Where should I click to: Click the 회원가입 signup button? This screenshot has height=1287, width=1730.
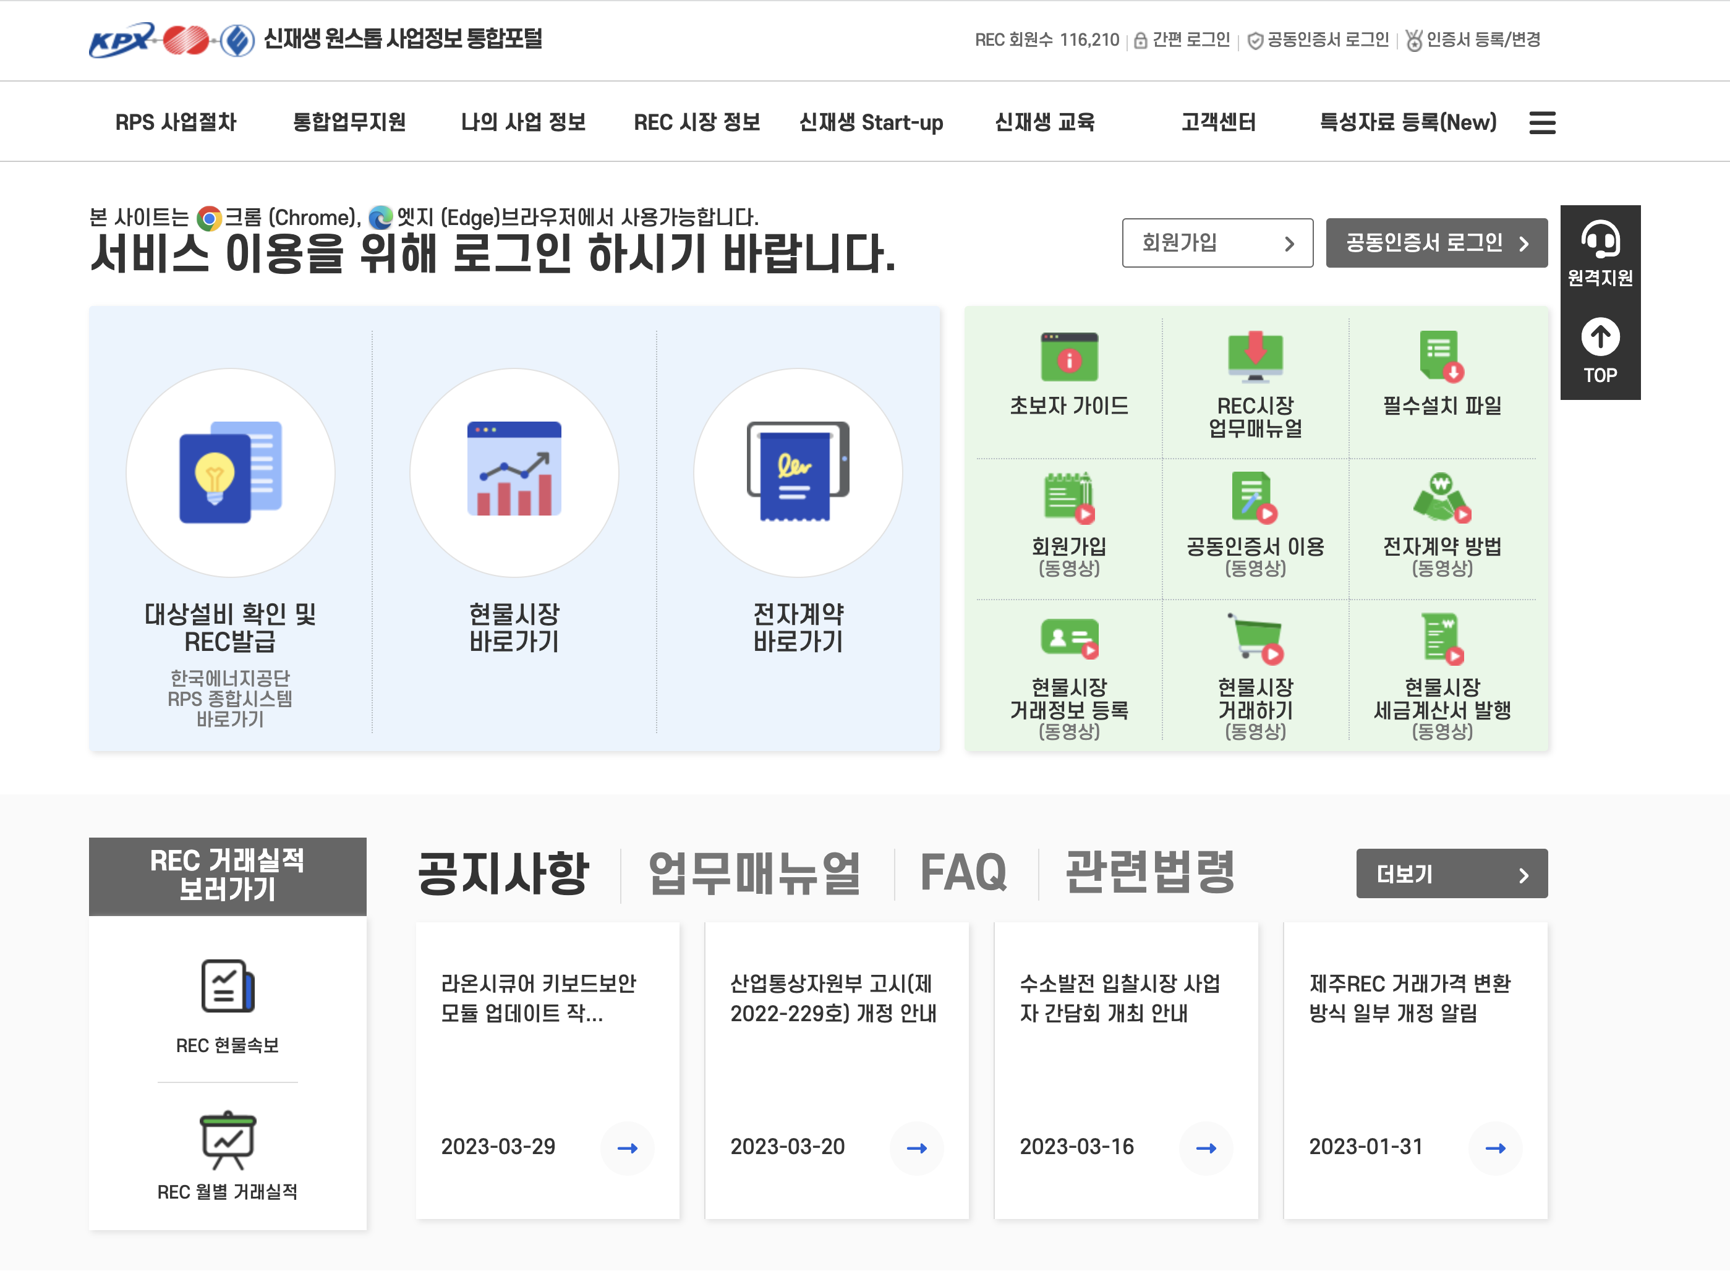pyautogui.click(x=1216, y=242)
